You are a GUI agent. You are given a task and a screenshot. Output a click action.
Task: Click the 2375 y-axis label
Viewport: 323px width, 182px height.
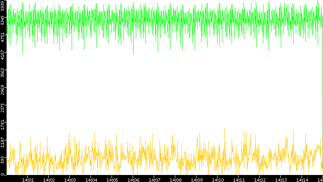tap(3, 108)
